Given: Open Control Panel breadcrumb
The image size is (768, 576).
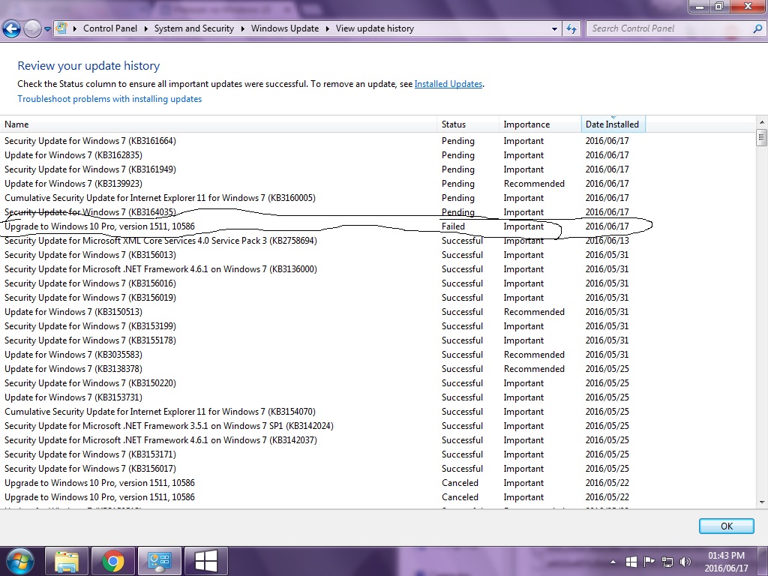Looking at the screenshot, I should [110, 28].
